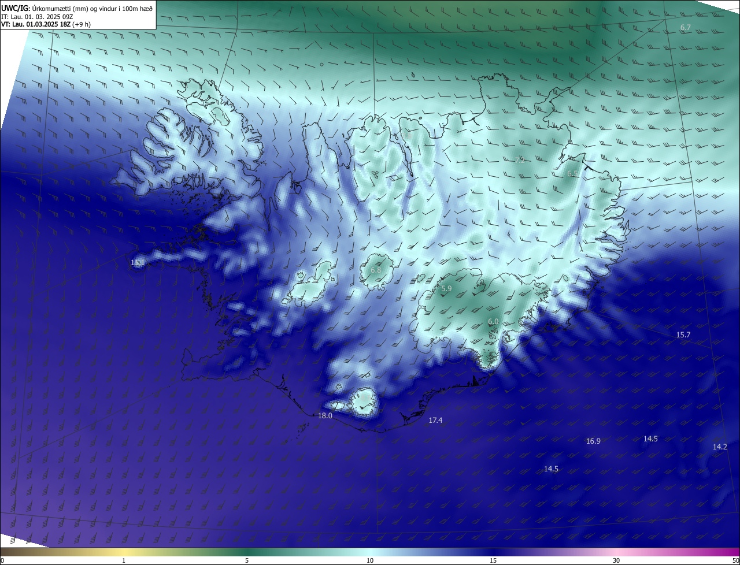
Task: Click the color scale tick labeled 10
Action: pos(370,561)
